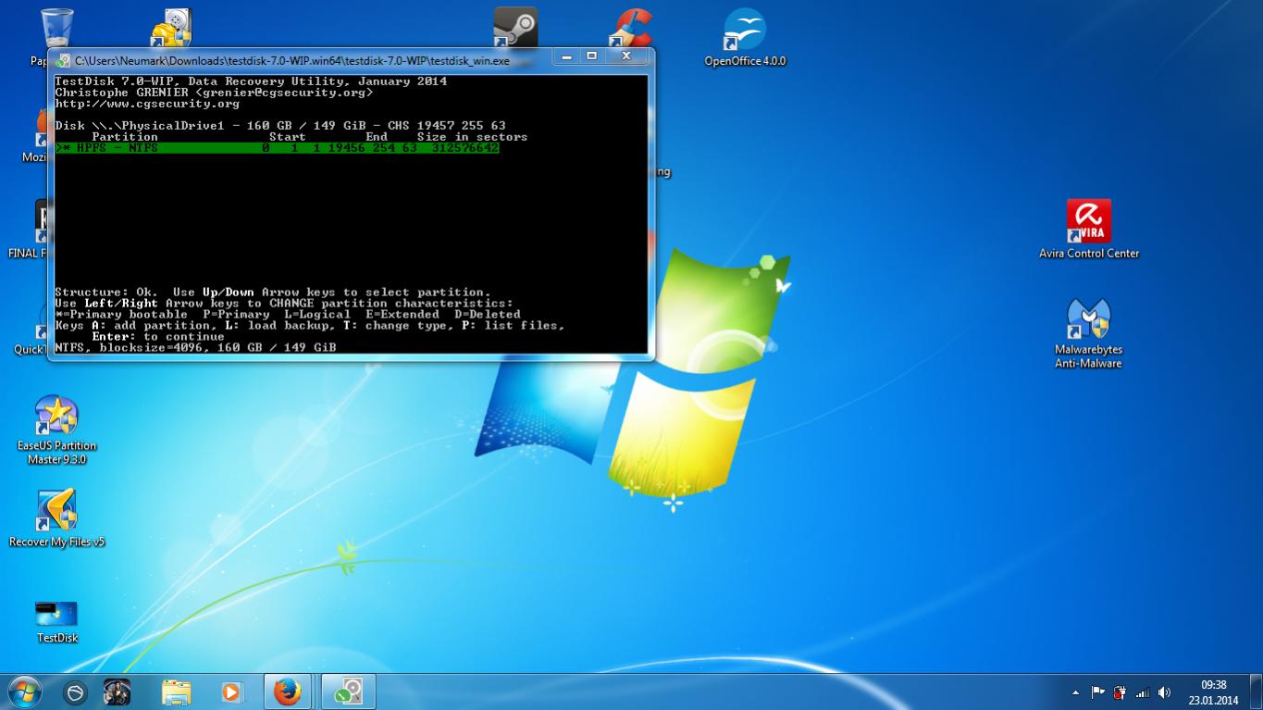
Task: Launch Windows Media Player from taskbar
Action: click(x=231, y=692)
